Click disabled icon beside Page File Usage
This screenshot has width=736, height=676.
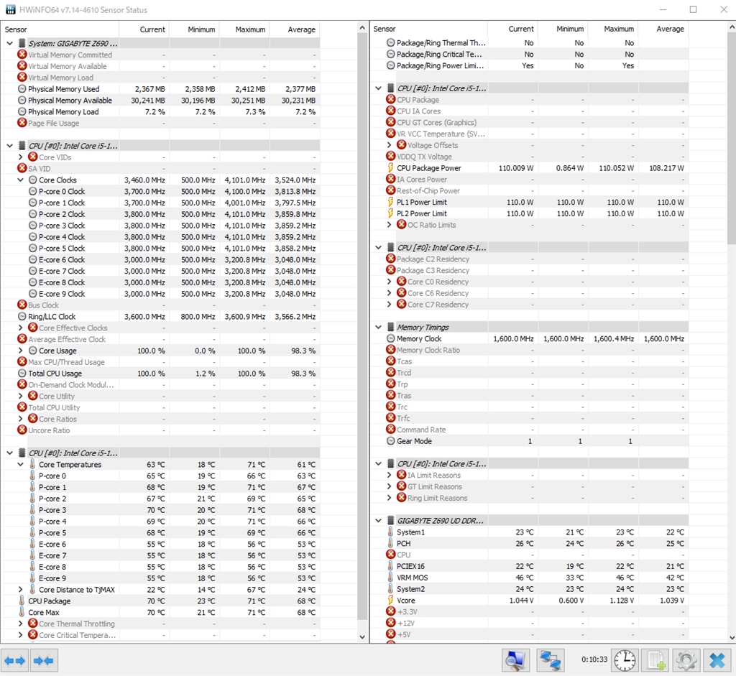point(22,123)
